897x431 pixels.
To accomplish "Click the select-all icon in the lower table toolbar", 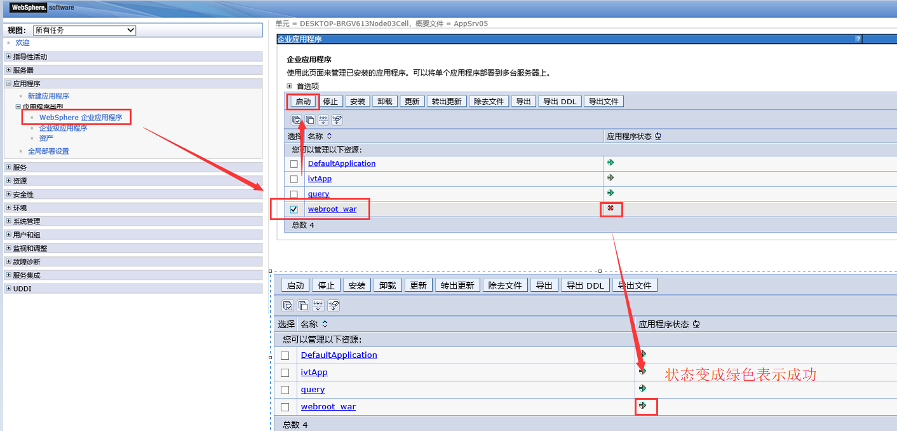I will click(x=288, y=306).
